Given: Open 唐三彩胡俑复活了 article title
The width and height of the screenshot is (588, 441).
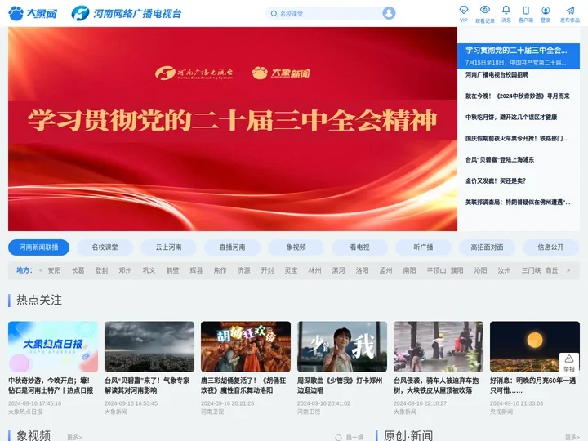Looking at the screenshot, I should (243, 385).
